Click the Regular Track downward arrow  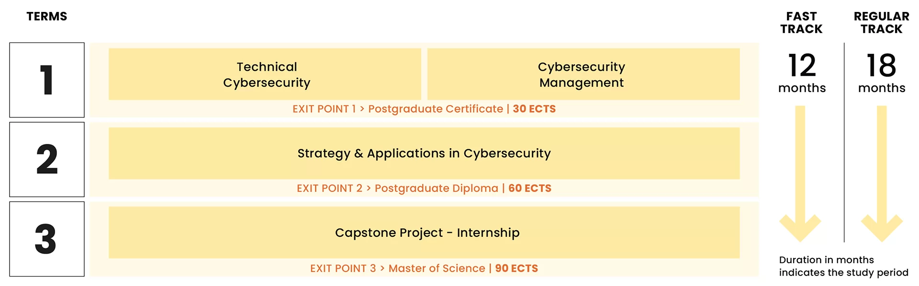coord(882,174)
